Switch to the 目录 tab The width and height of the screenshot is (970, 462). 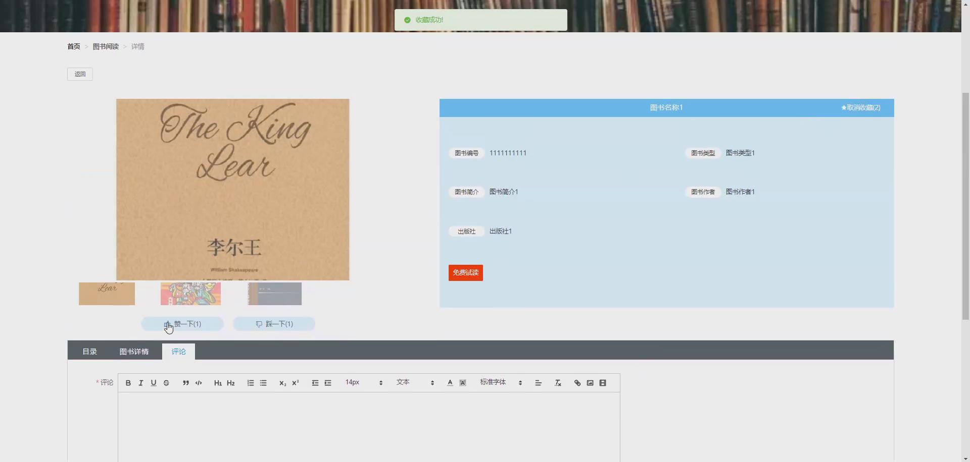(89, 352)
